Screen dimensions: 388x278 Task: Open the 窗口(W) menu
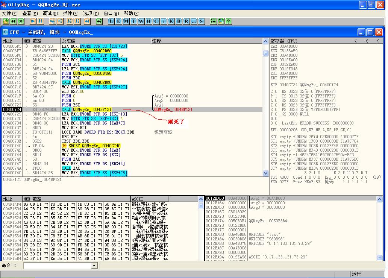(x=111, y=14)
